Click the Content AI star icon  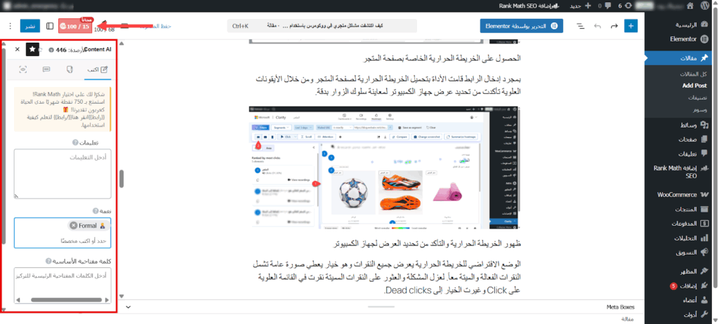(33, 49)
